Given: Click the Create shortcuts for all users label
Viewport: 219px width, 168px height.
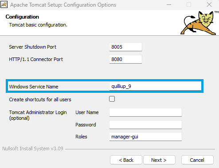Looking at the screenshot, I should click(x=40, y=99).
